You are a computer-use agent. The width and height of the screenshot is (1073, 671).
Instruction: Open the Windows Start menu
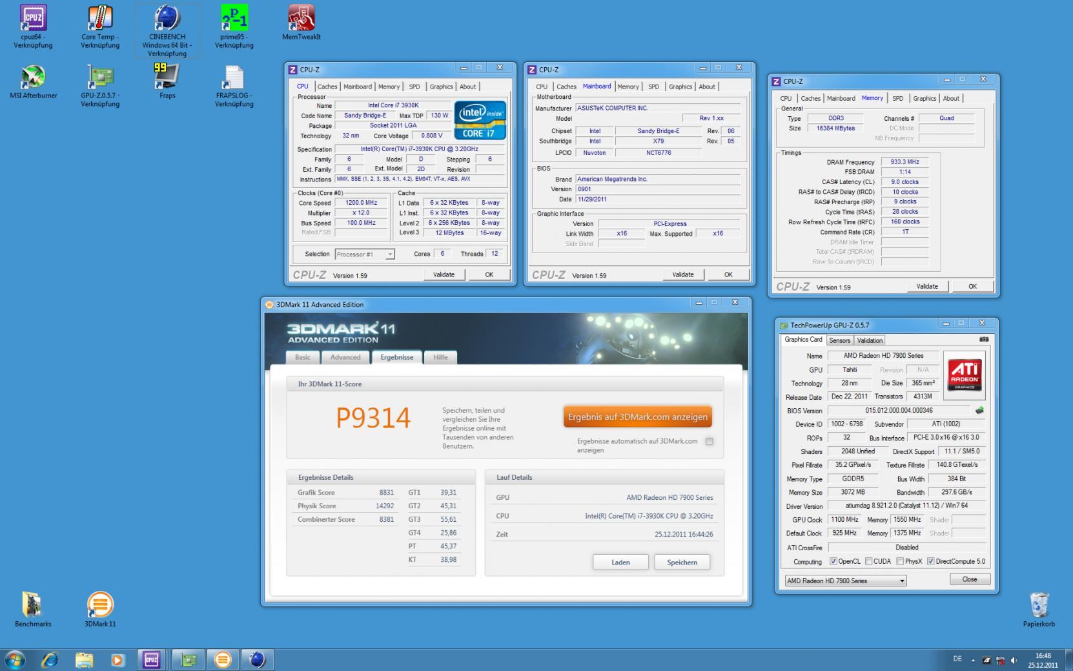[15, 660]
